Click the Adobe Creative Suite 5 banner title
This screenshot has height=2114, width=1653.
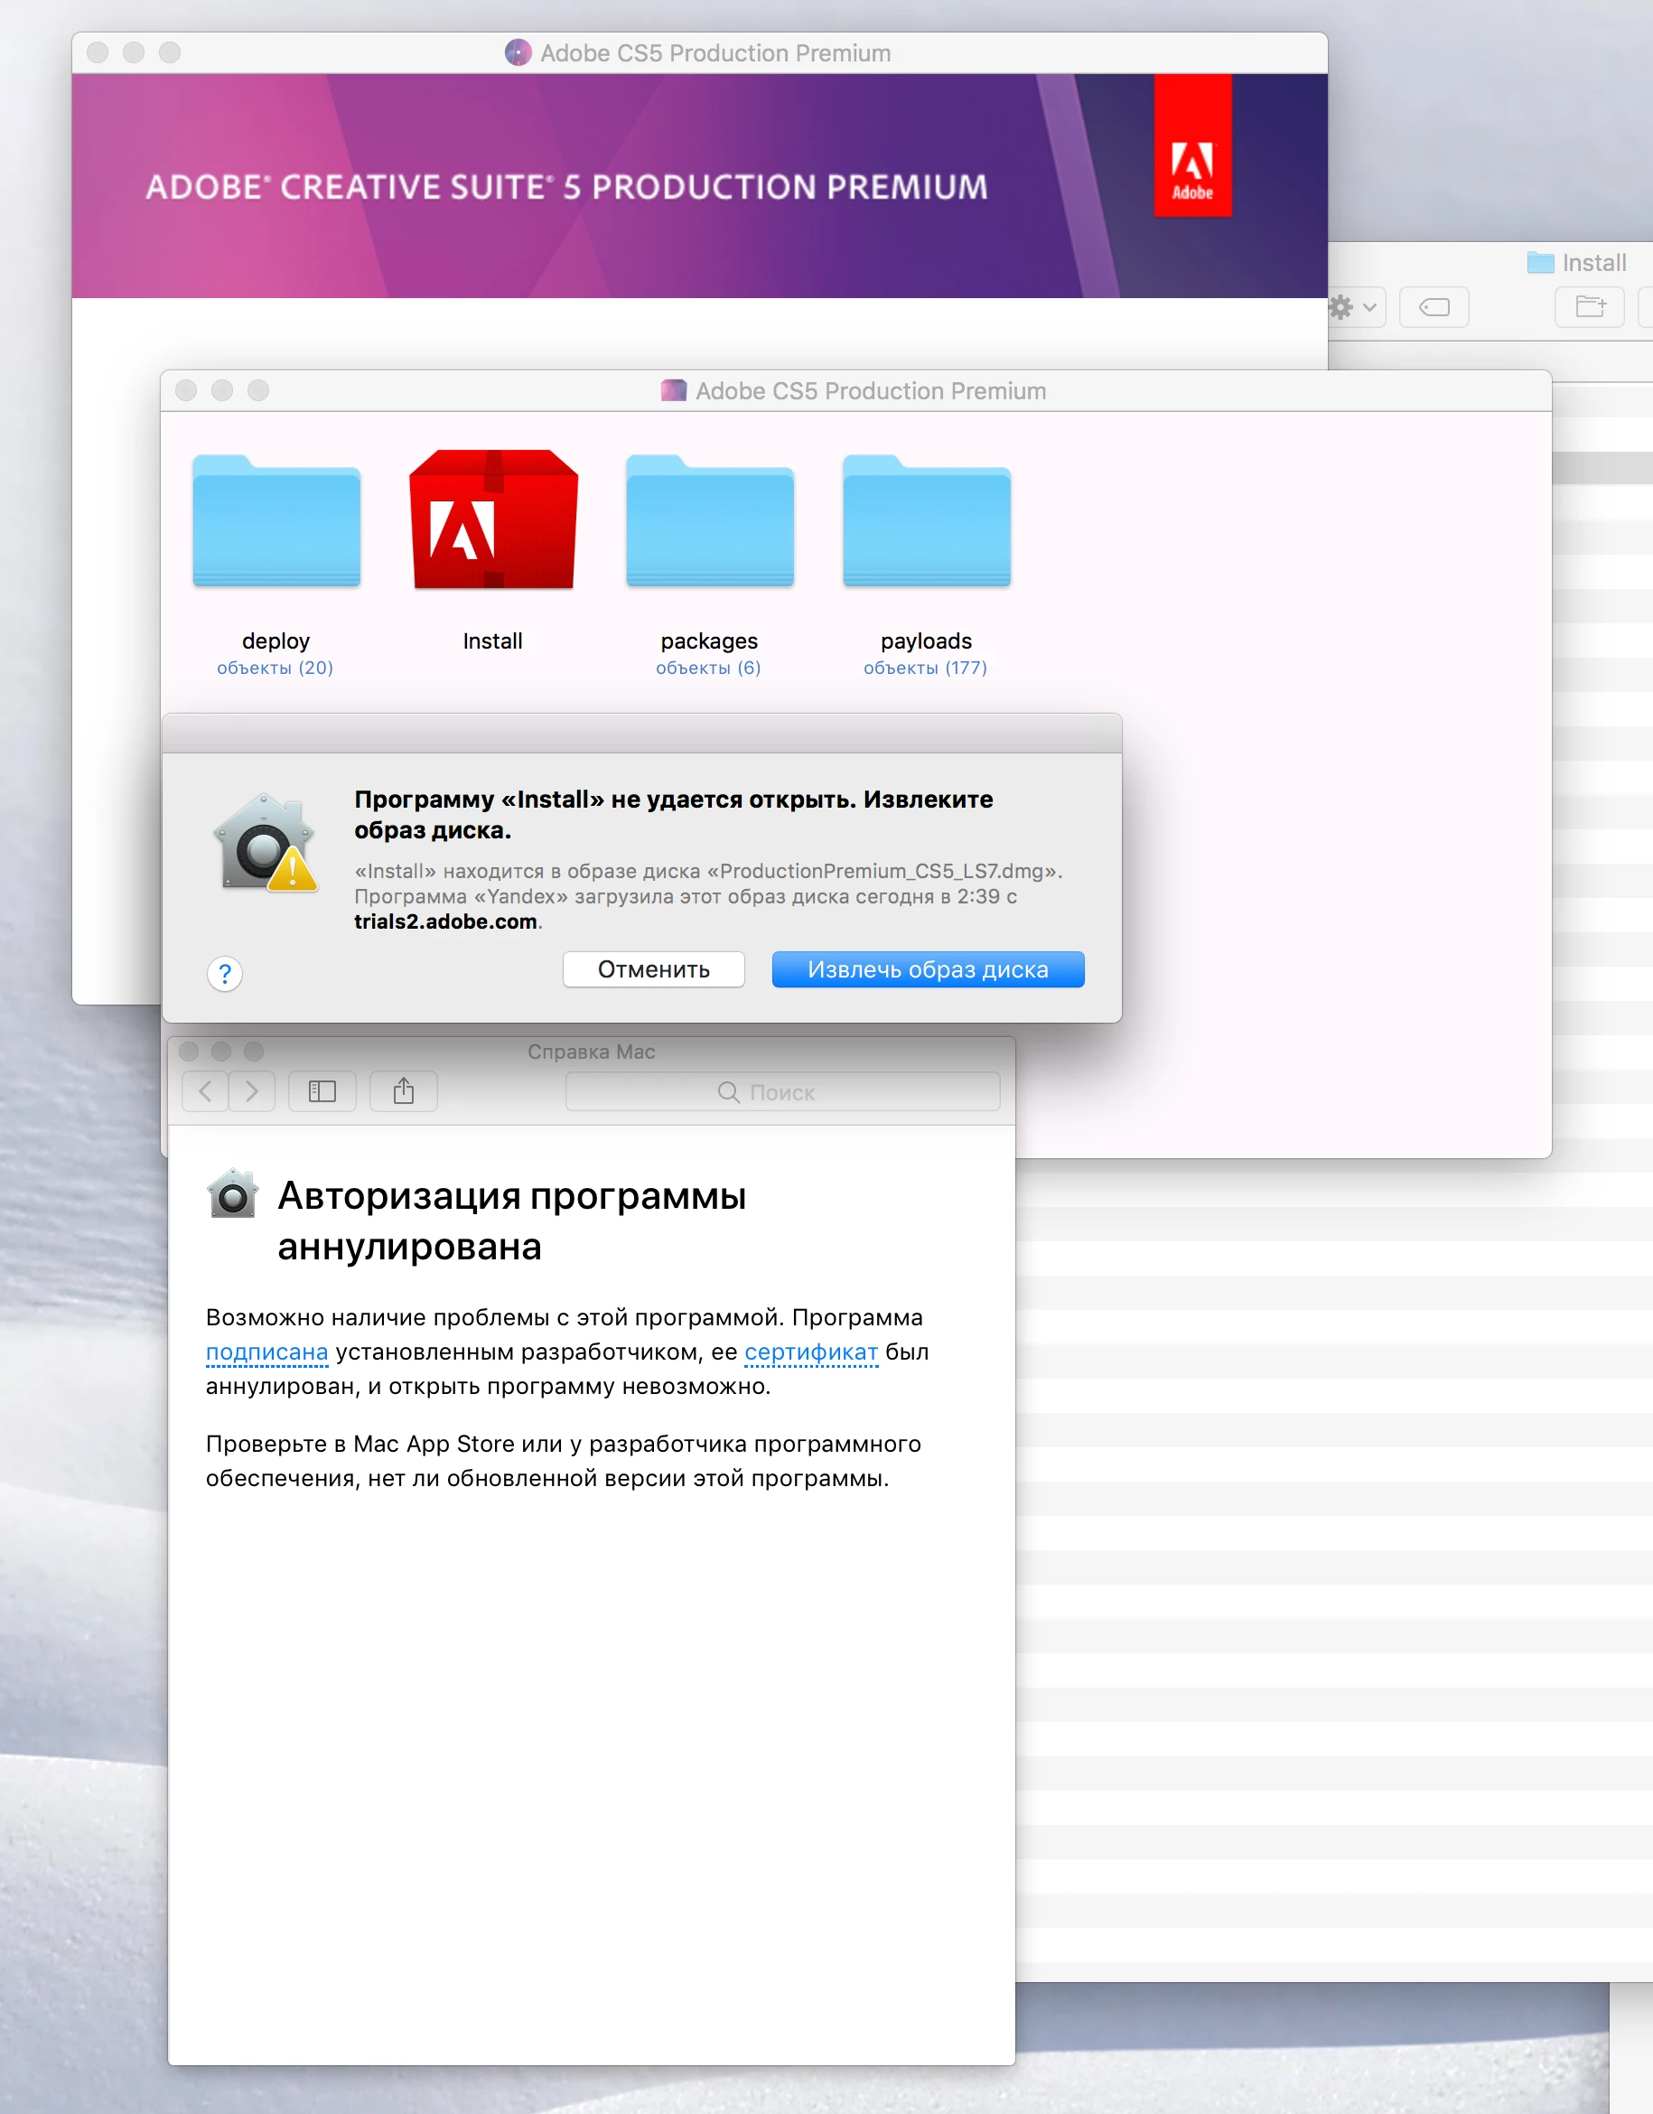point(566,187)
